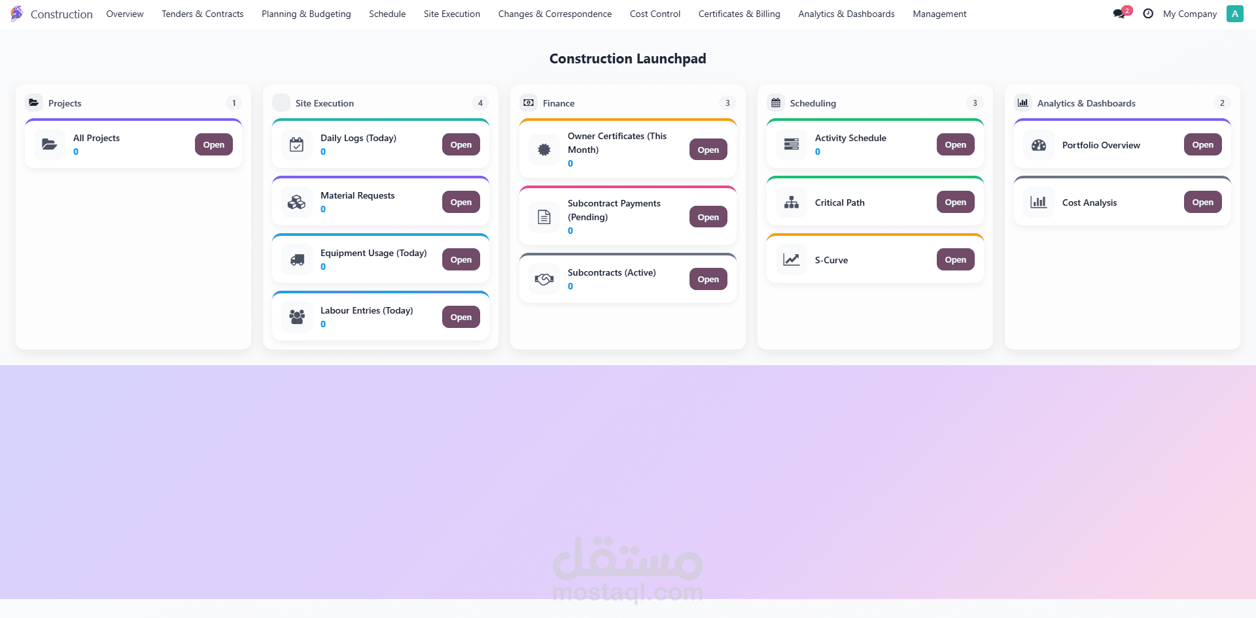This screenshot has height=618, width=1256.
Task: Click the Projects count badge '1'
Action: click(234, 103)
